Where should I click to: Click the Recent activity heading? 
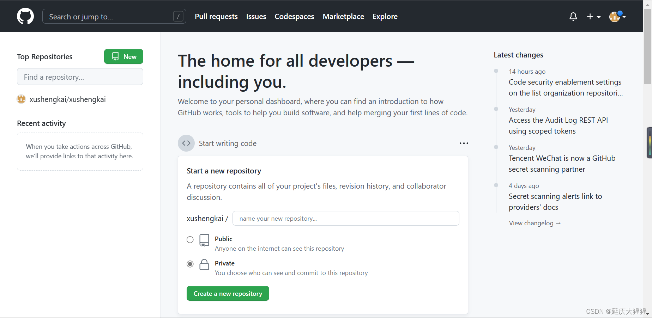click(41, 123)
